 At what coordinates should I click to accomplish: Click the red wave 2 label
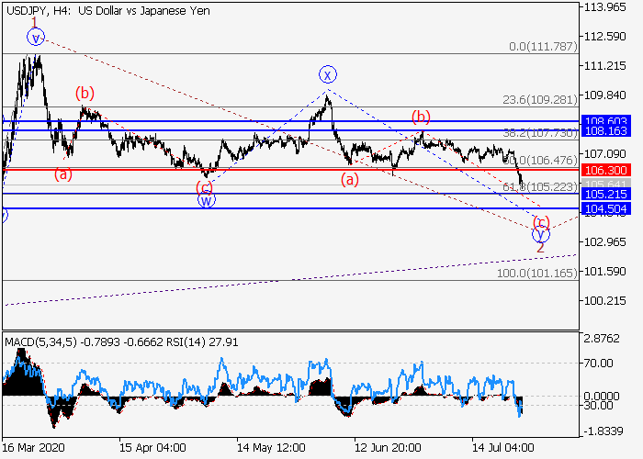point(541,249)
